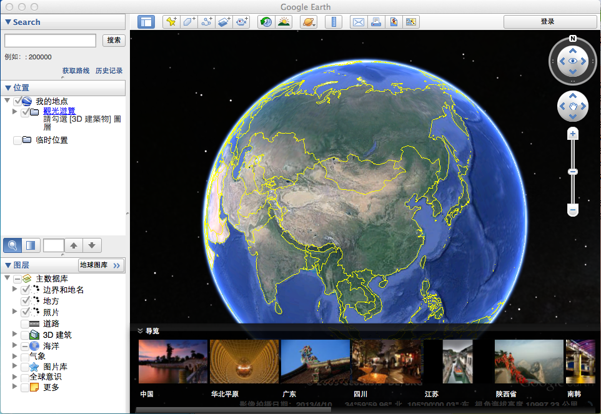Screen dimensions: 601x414
Task: Record a tour with the camera icon
Action: click(242, 22)
